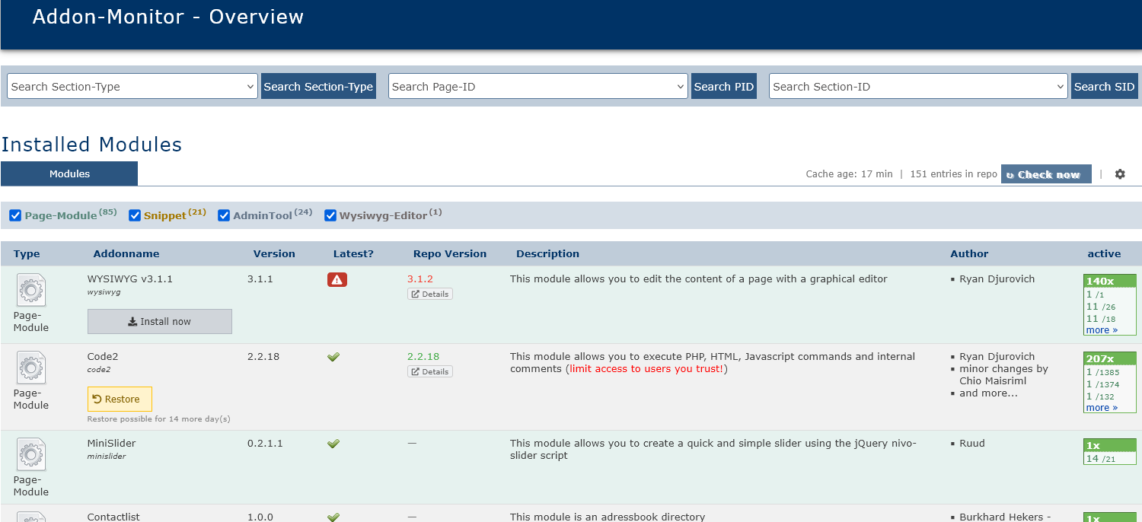Click Install now for WYSIWYG
1142x522 pixels.
pos(160,322)
